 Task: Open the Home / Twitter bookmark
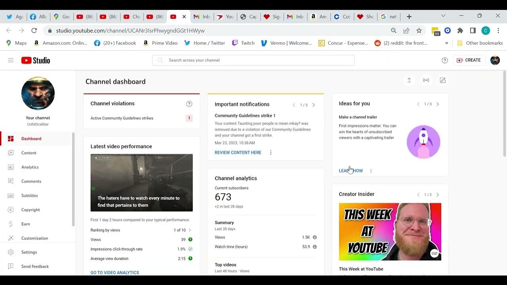click(x=205, y=43)
